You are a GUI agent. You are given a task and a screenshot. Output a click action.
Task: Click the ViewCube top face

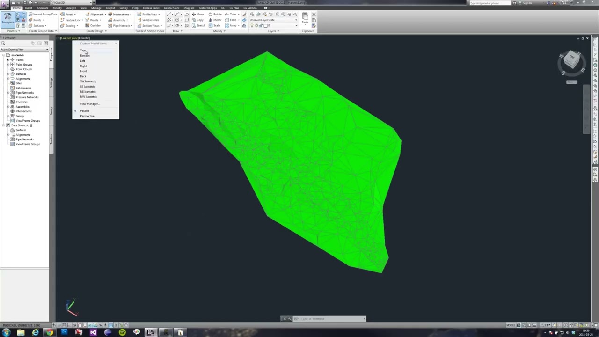571,58
